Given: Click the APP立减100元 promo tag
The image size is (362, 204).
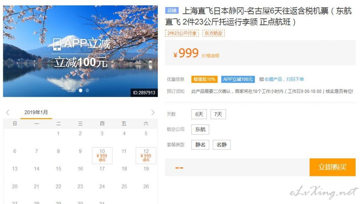Looking at the screenshot, I should [x=238, y=80].
